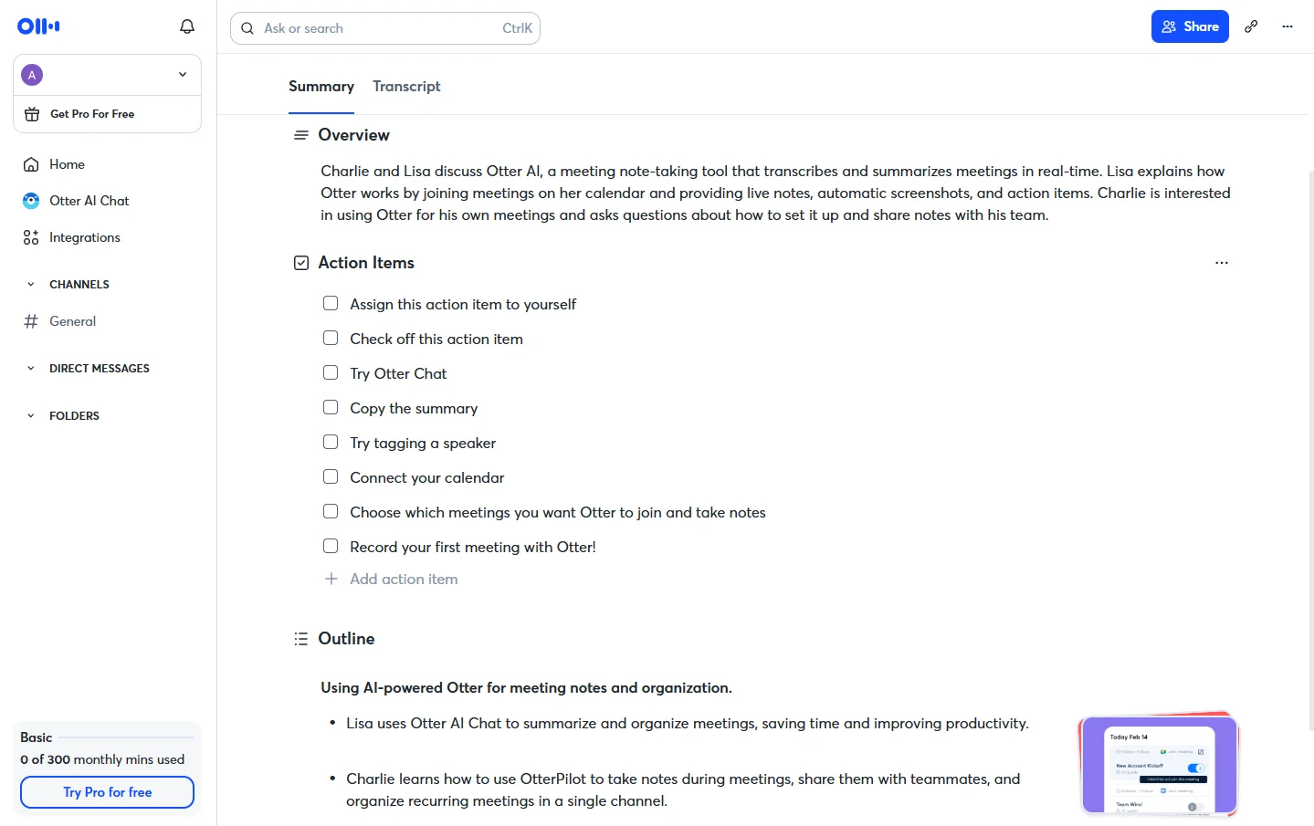Tick 'Connect your calendar' checkbox
1314x826 pixels.
(331, 476)
